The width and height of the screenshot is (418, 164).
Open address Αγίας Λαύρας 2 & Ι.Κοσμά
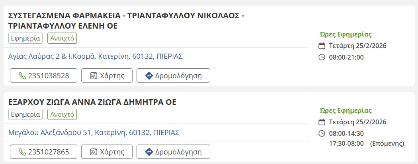(x=95, y=56)
